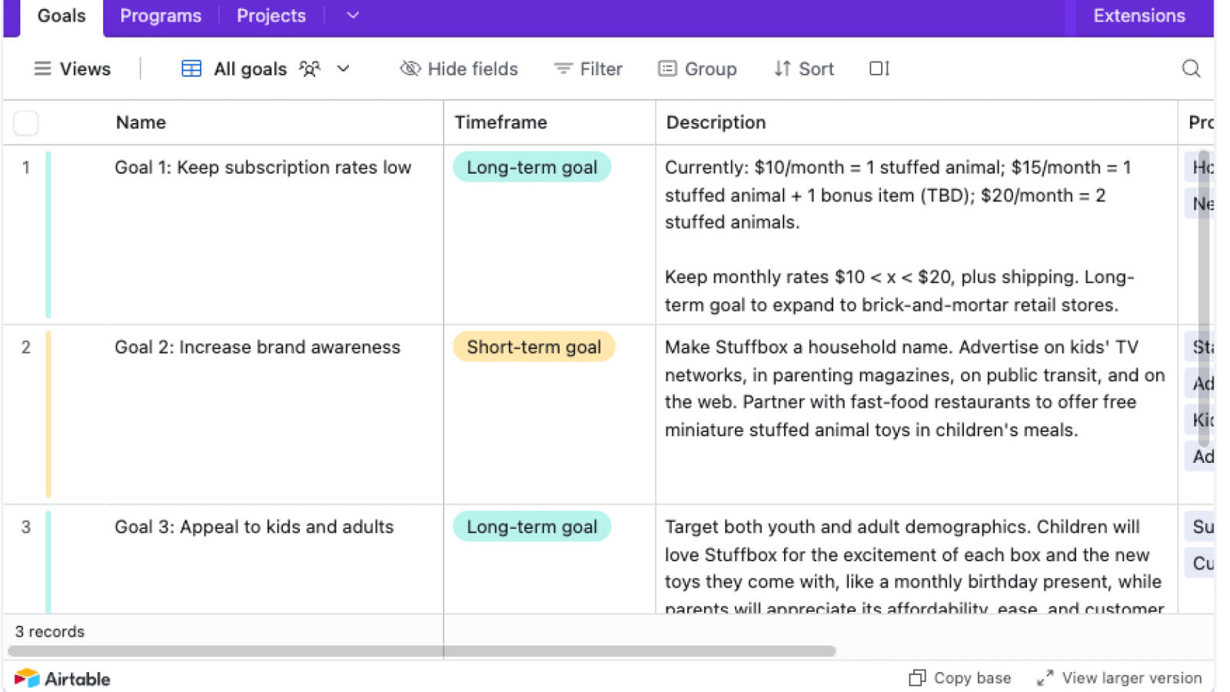Click row number 3
The width and height of the screenshot is (1230, 692).
(26, 527)
